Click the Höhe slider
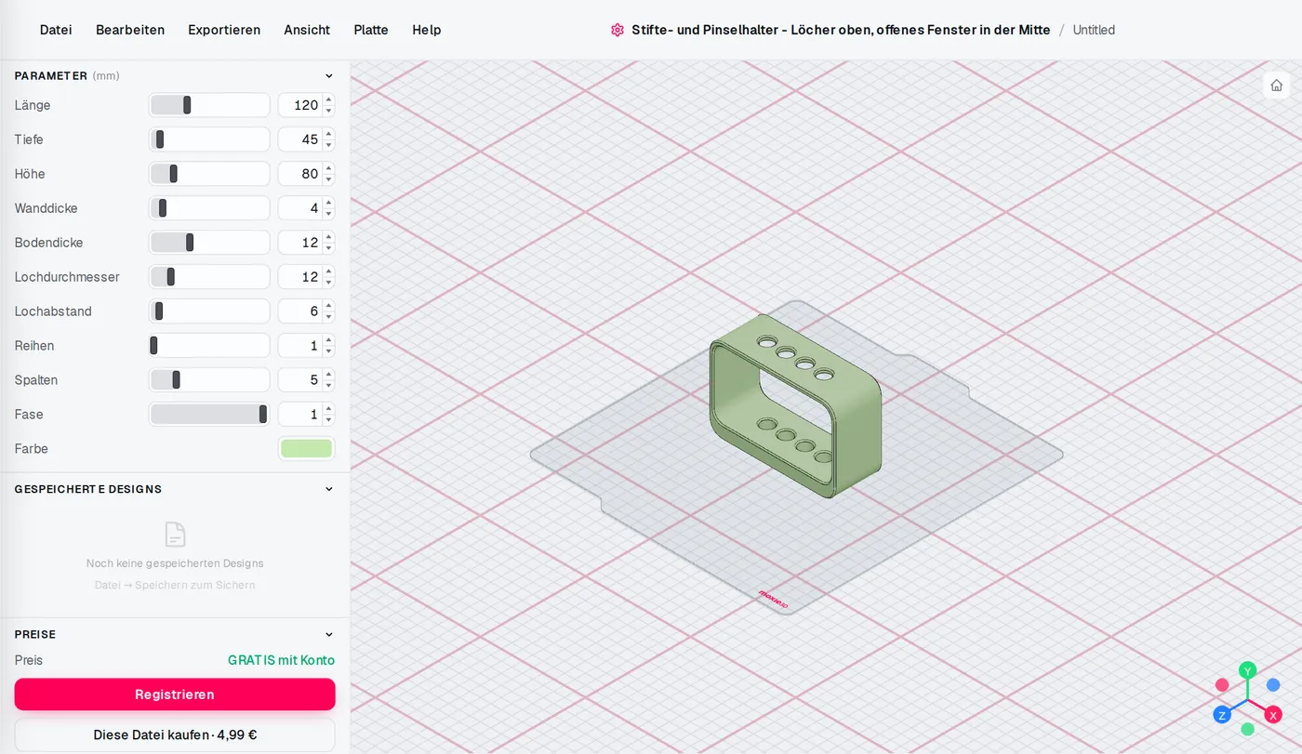 point(209,174)
